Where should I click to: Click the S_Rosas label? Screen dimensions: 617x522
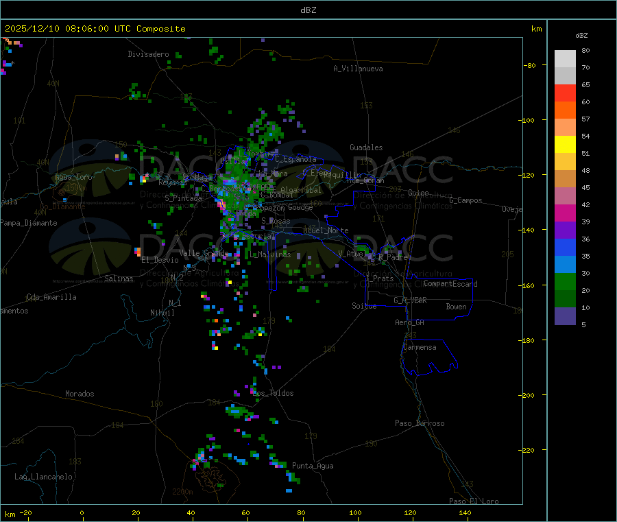(x=276, y=221)
